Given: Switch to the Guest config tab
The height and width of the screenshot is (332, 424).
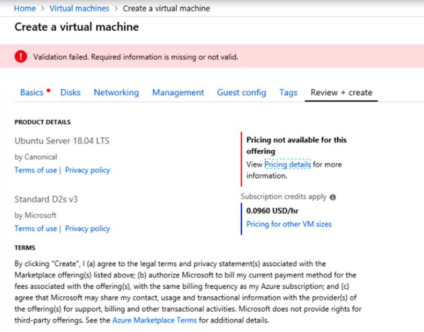Looking at the screenshot, I should click(241, 92).
